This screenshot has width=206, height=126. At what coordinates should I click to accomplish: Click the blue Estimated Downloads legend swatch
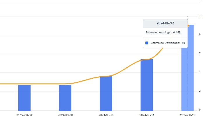tap(147, 43)
